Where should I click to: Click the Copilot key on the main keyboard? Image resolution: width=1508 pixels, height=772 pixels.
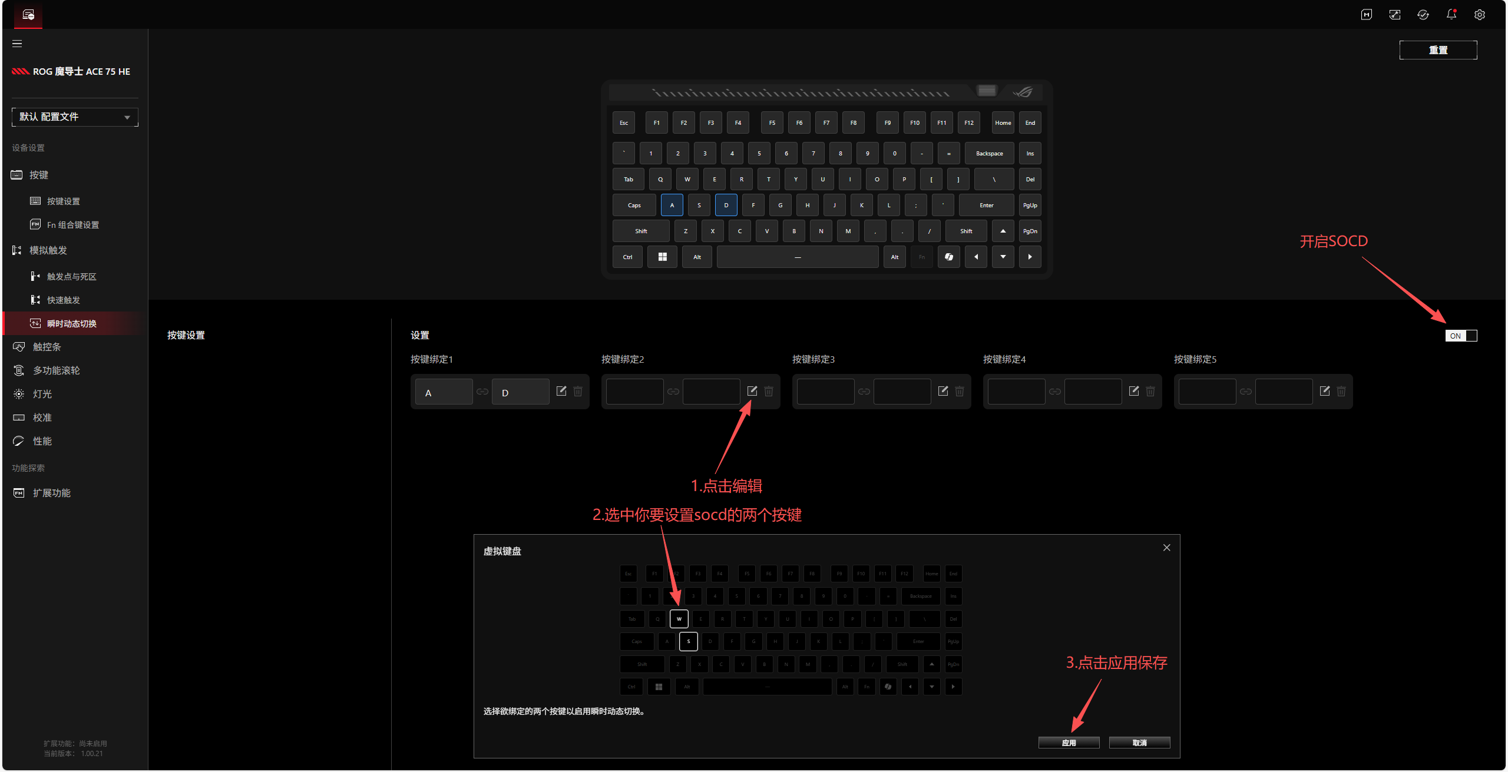coord(949,257)
